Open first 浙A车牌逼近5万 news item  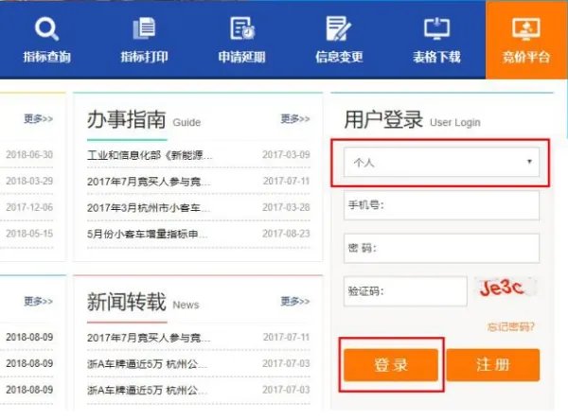[148, 364]
